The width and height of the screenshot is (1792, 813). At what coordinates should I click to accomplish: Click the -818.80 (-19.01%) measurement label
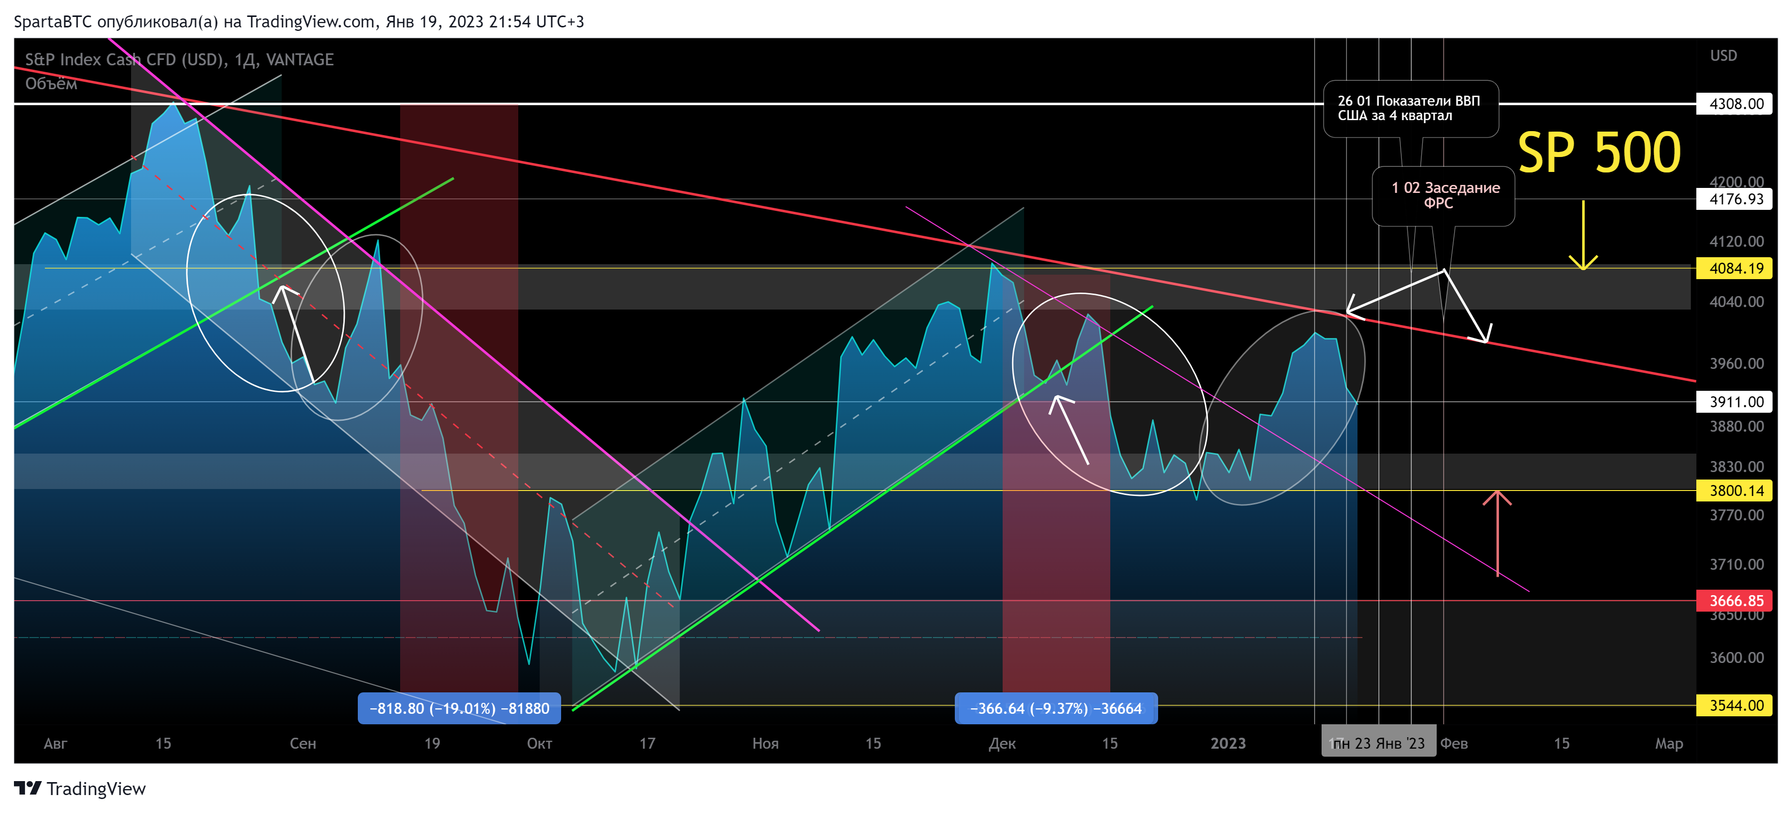coord(459,709)
